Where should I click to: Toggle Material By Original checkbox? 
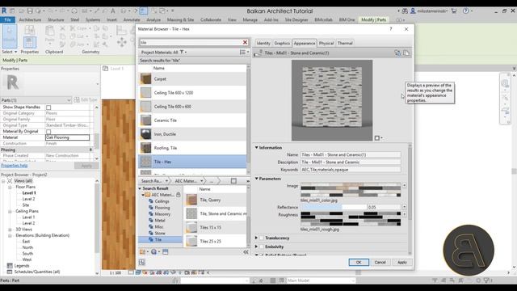tap(48, 132)
